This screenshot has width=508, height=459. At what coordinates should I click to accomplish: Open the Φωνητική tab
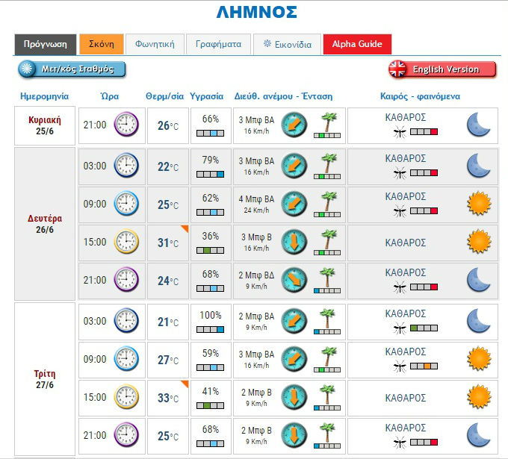tap(155, 44)
